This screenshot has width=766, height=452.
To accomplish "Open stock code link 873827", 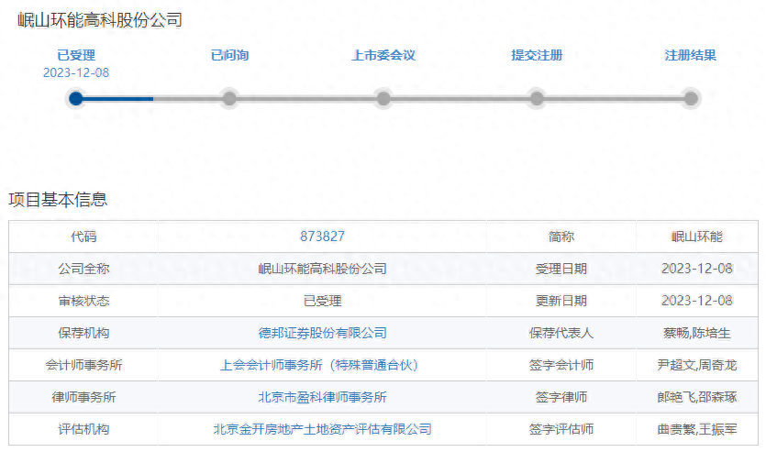I will tap(322, 237).
